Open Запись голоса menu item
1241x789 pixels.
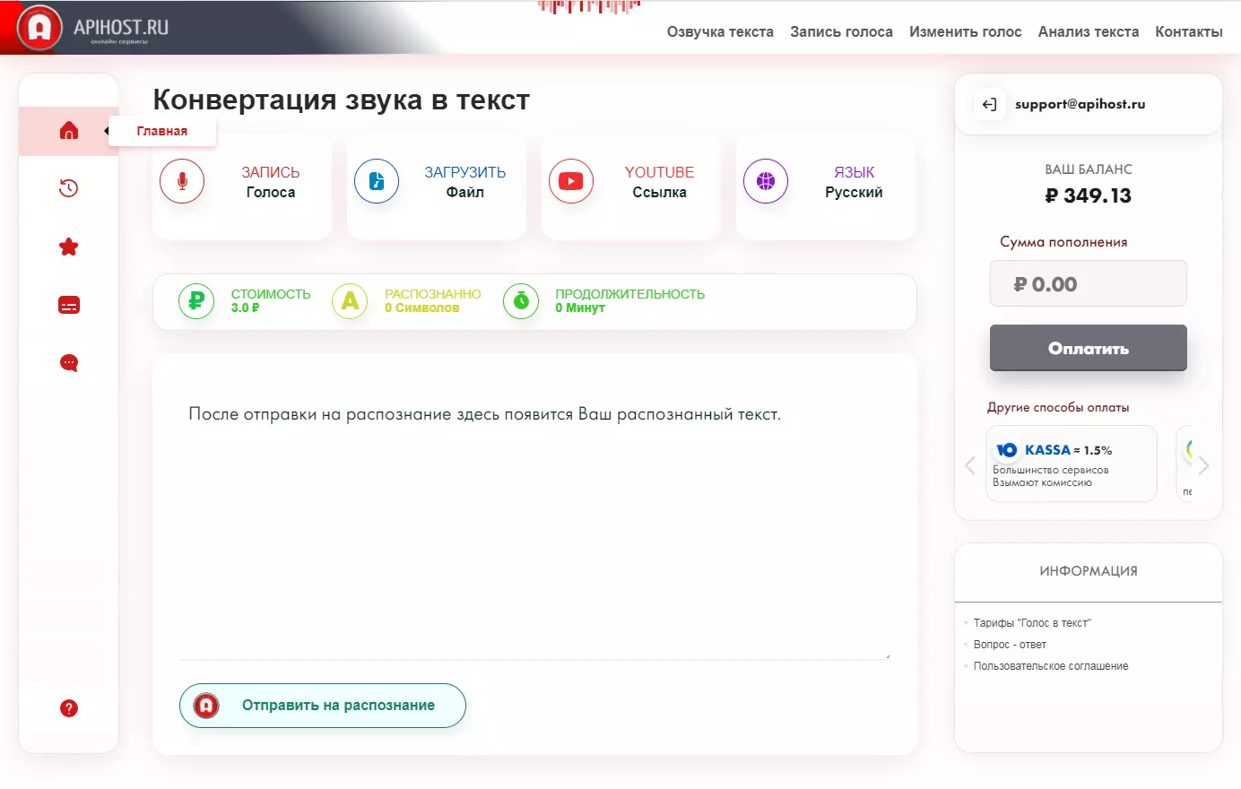pos(841,32)
